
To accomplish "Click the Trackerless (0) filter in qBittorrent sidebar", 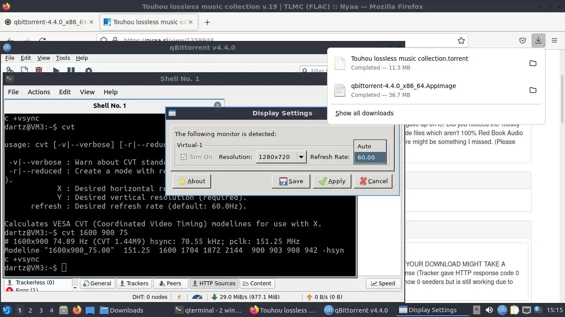I will coord(35,283).
